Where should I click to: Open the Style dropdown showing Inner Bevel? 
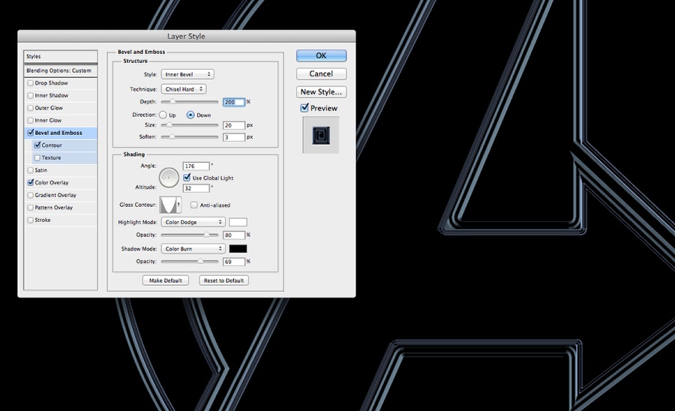187,74
